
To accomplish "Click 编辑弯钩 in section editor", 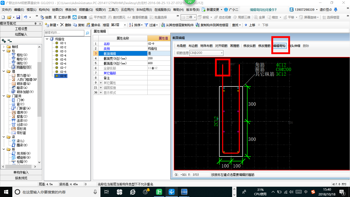I will click(x=279, y=46).
